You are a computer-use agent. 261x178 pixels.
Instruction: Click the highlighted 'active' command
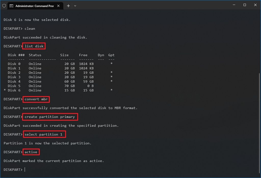pyautogui.click(x=31, y=152)
